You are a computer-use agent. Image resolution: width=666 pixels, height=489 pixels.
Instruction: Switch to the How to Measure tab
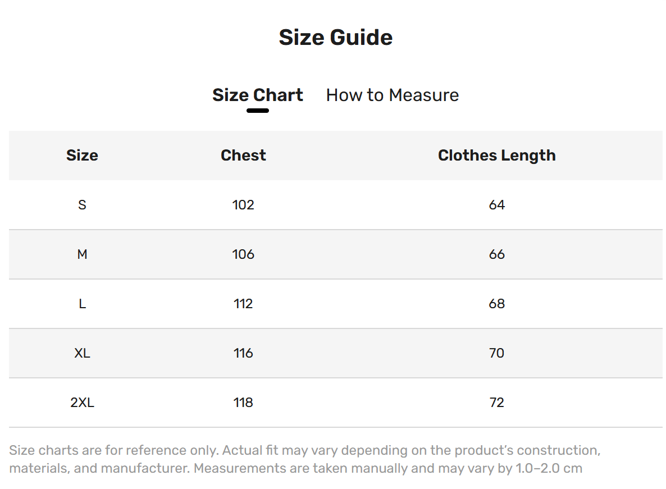[x=392, y=95]
